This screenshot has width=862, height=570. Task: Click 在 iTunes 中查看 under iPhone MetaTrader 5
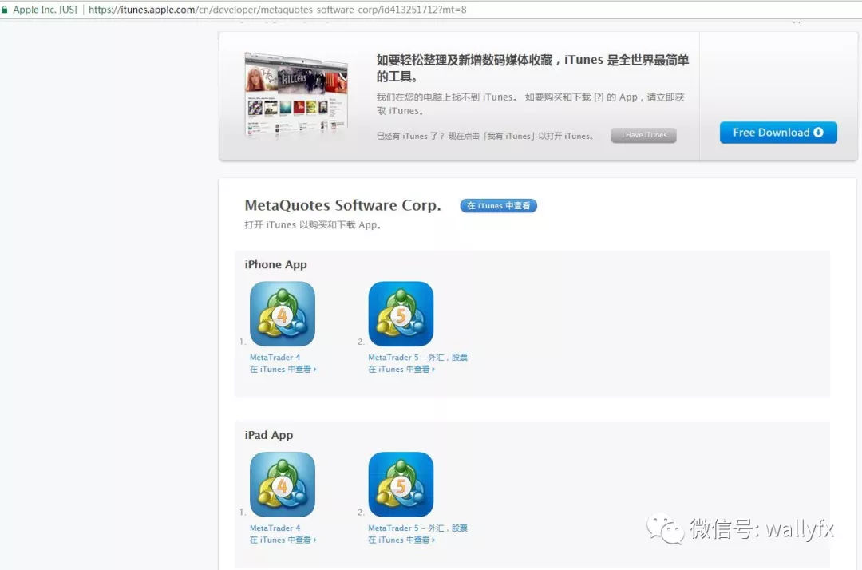click(x=401, y=370)
